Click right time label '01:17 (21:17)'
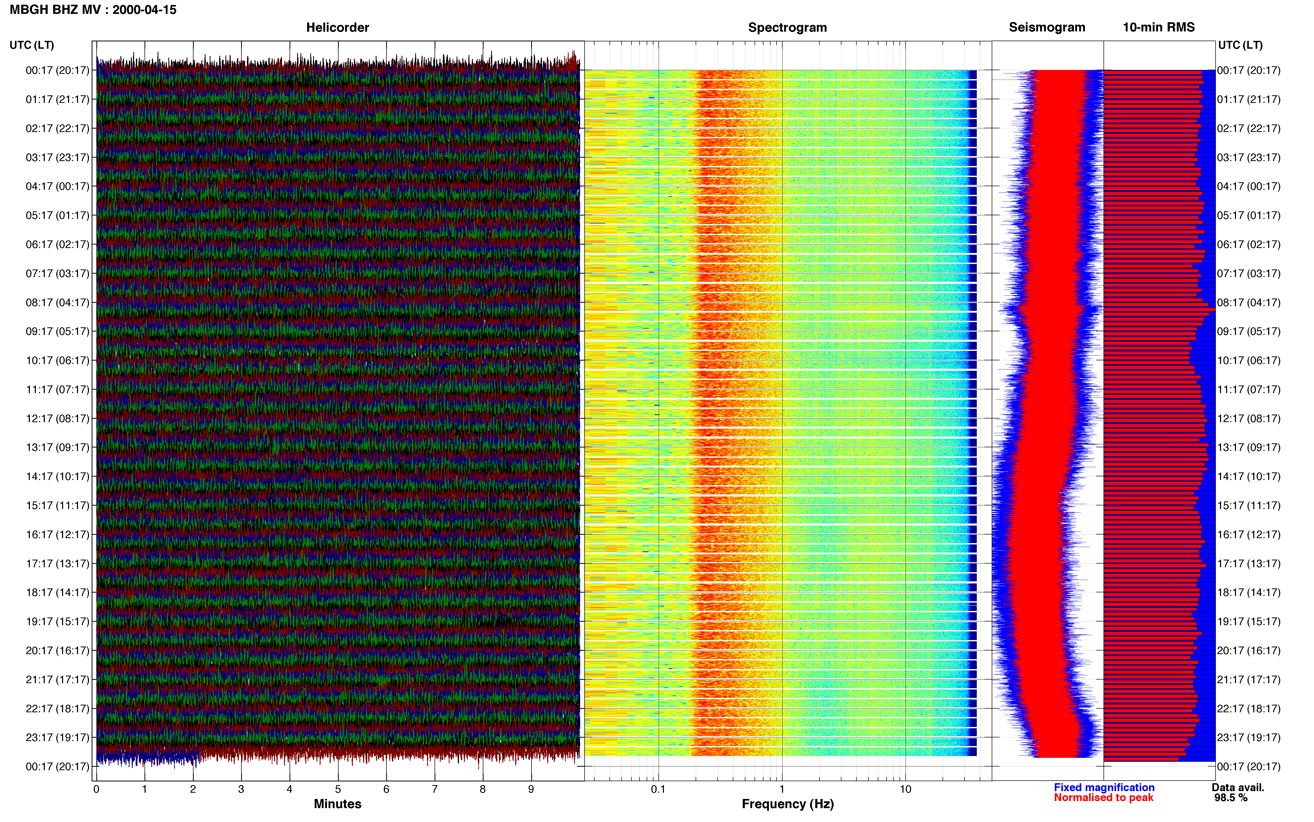The height and width of the screenshot is (822, 1314). 1249,100
